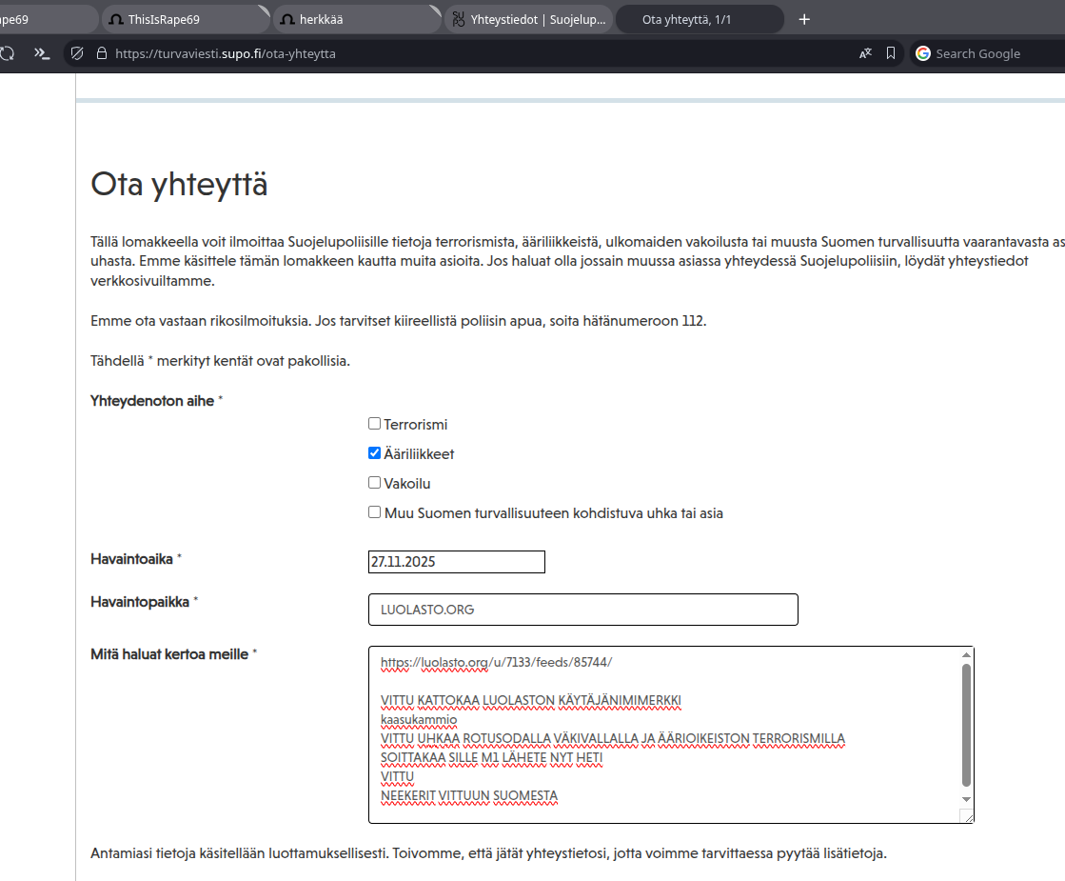Screen dimensions: 1065x881
Task: Tick the Vakoilu checkbox
Action: (375, 483)
